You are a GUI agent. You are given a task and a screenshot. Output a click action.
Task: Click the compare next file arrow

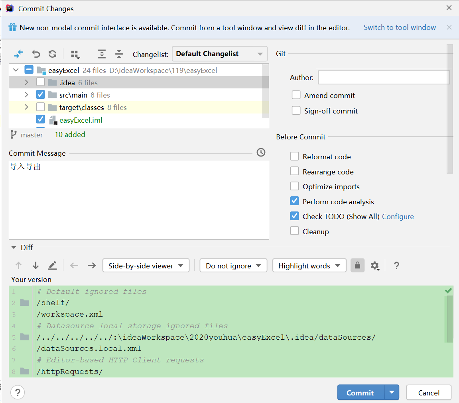click(x=92, y=265)
